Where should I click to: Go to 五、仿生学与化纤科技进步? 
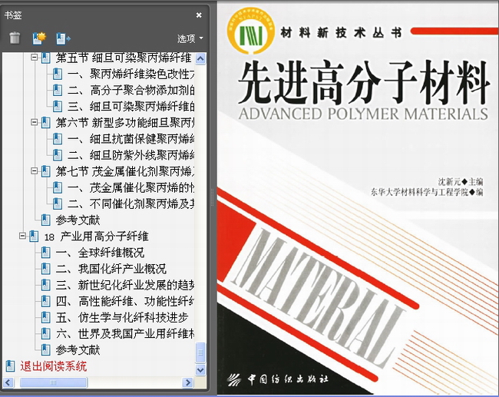coord(122,317)
